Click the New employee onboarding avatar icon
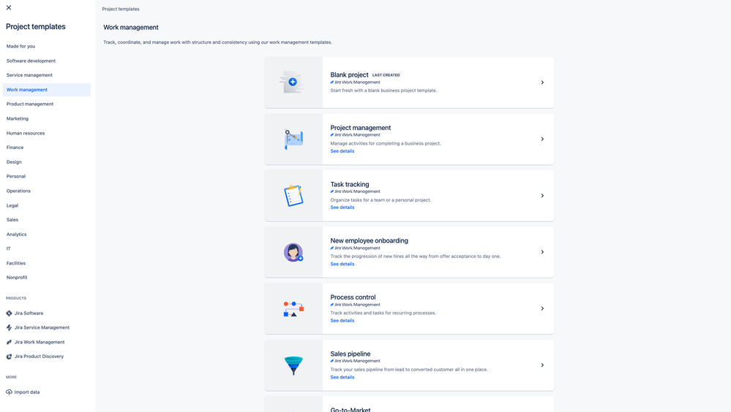This screenshot has width=731, height=412. 293,252
